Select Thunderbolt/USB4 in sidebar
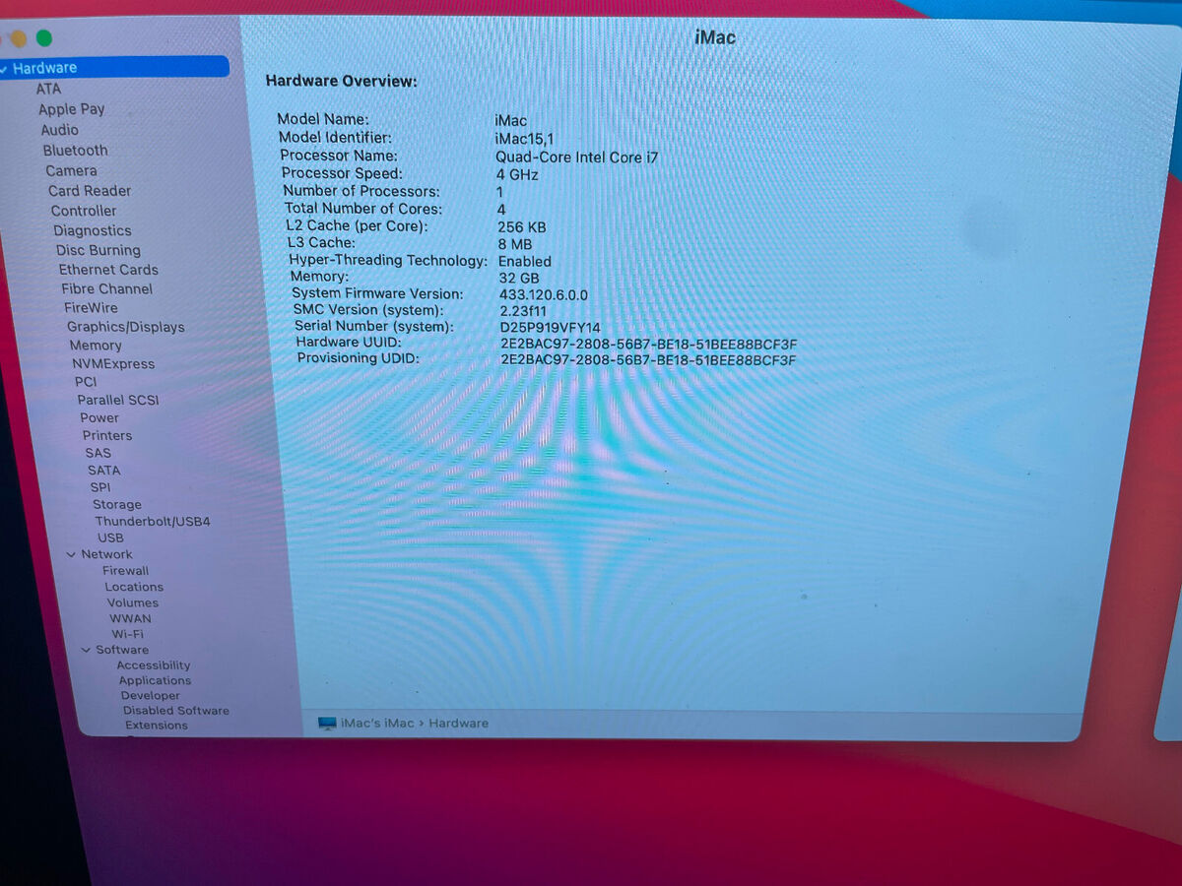The height and width of the screenshot is (886, 1182). [153, 521]
